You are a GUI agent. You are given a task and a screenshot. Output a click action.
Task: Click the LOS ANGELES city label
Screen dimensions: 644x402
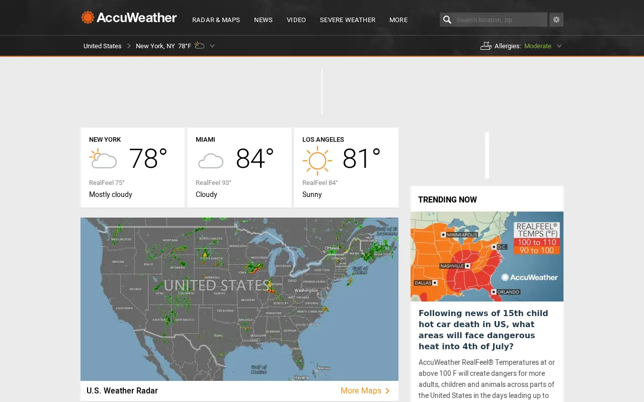323,140
